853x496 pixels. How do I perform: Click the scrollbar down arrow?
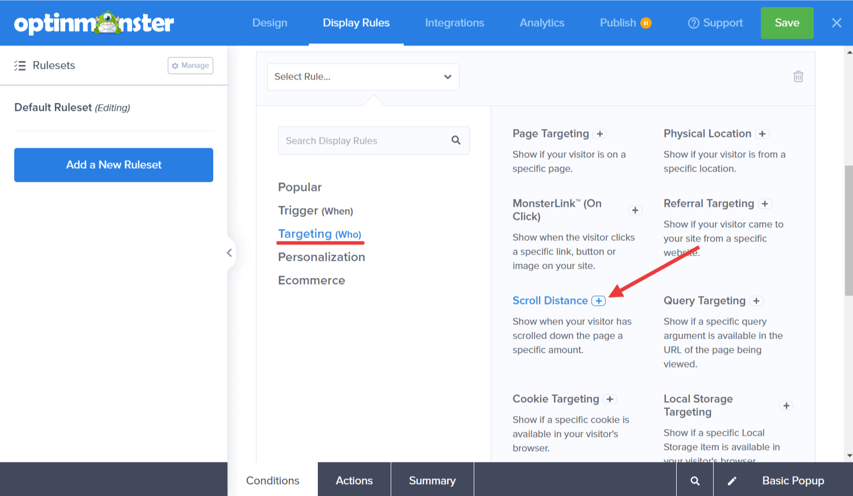coord(849,456)
